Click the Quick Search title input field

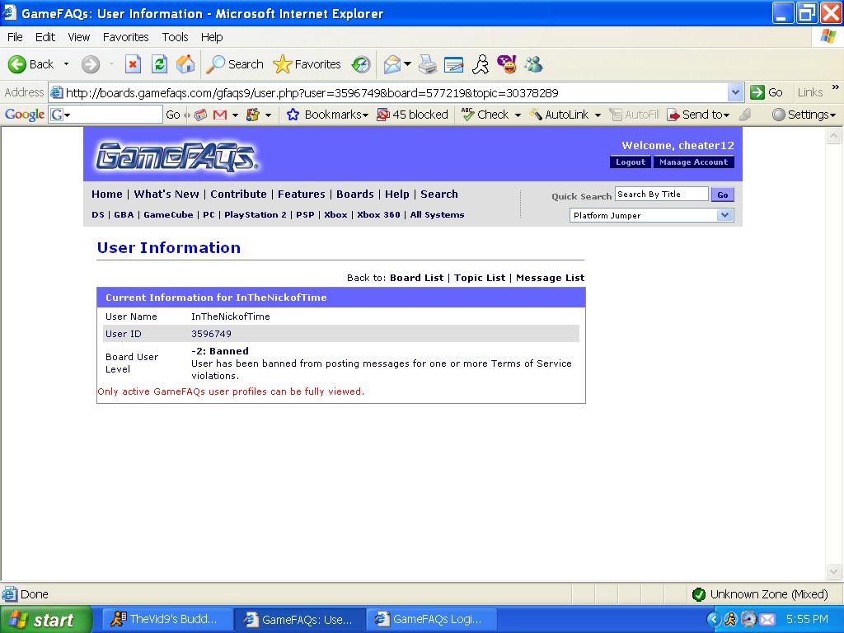(661, 195)
